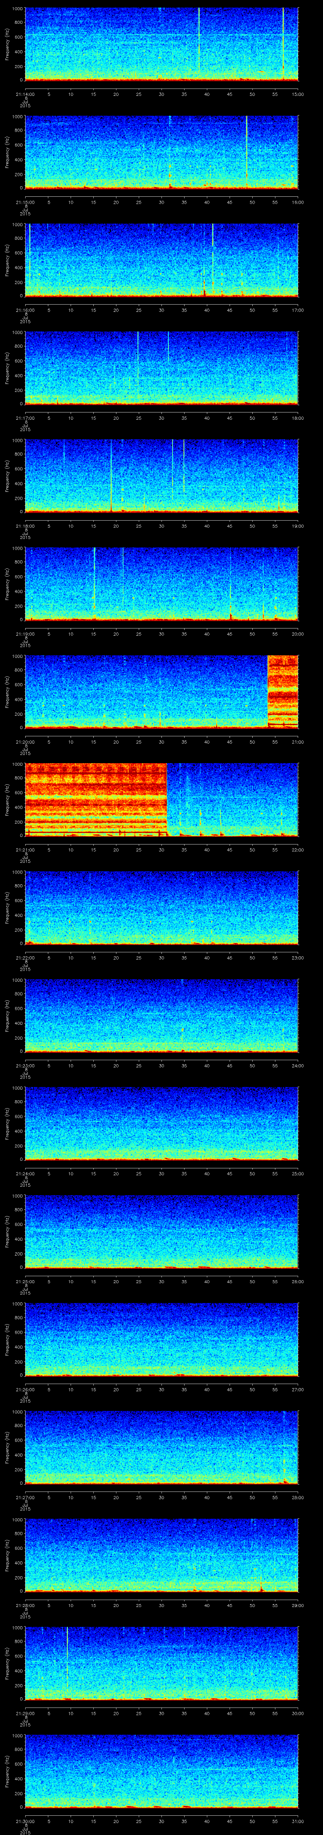
Task: Click the 21:16:00 time axis label
Action: (25, 311)
